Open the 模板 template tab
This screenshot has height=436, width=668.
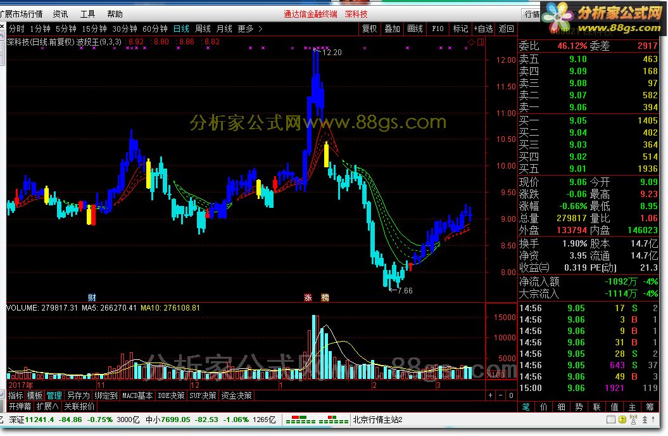point(34,395)
